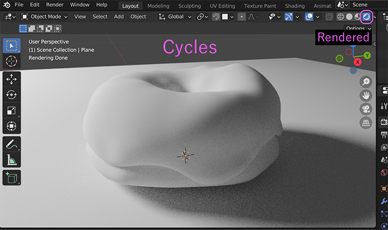Open the Modifiers wrench properties tab

click(384, 201)
